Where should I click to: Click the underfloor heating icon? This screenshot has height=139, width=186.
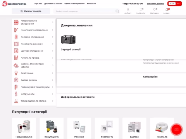16,101
